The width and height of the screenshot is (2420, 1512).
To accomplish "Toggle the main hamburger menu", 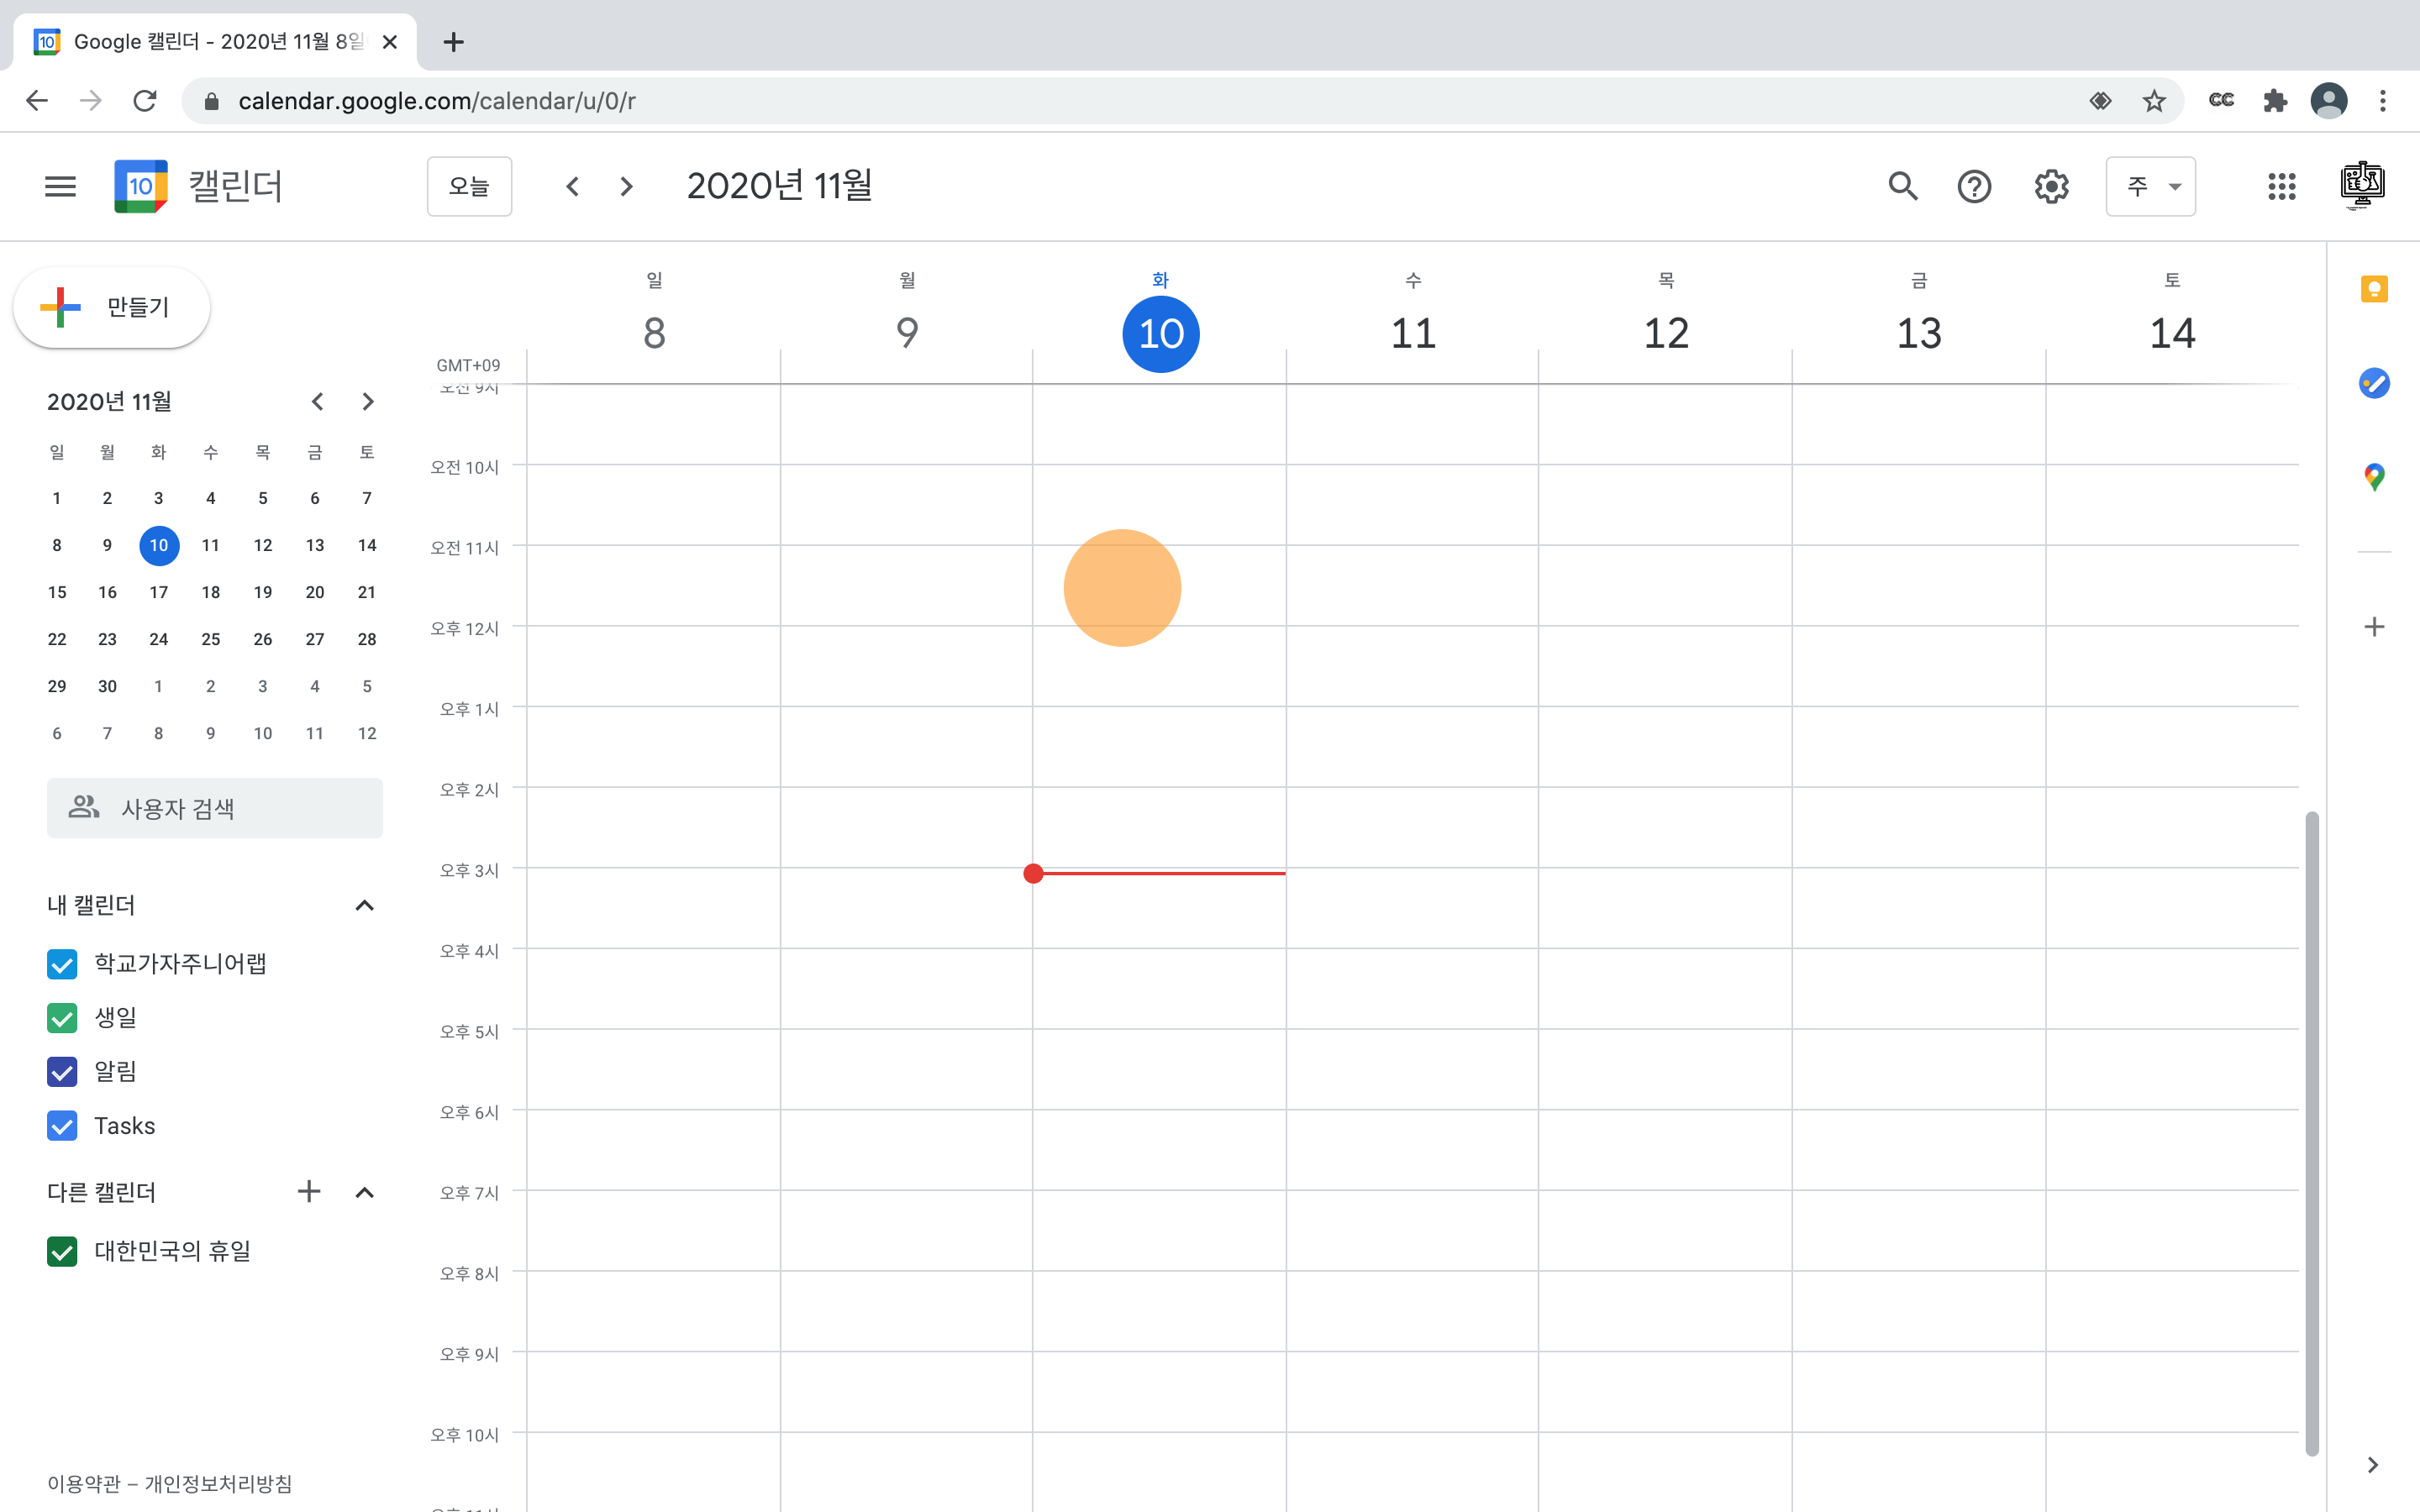I will click(x=60, y=186).
